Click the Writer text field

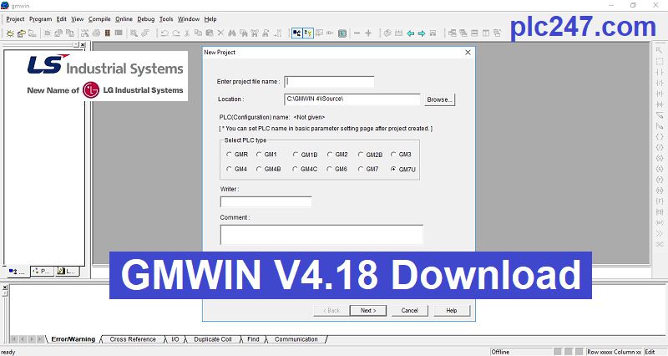(266, 201)
